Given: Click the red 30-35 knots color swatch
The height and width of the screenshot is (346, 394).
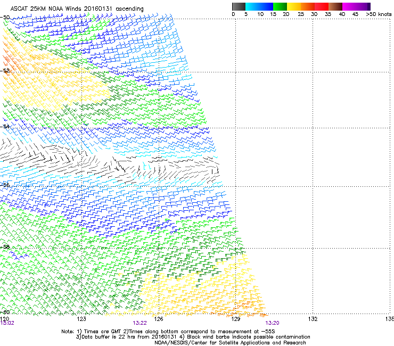Looking at the screenshot, I should [322, 6].
